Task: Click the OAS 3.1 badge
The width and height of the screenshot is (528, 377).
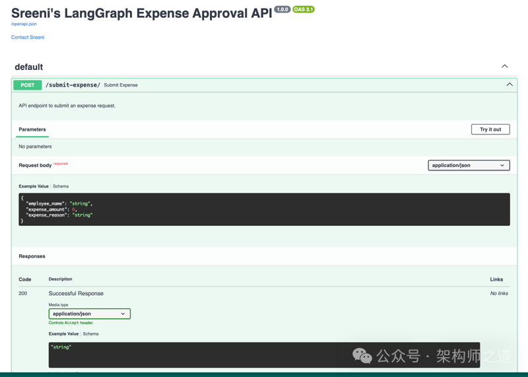Action: click(x=304, y=9)
